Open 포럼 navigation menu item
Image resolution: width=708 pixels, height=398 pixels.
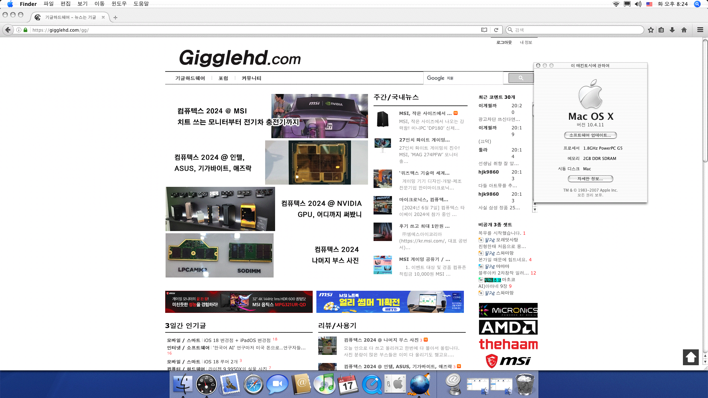point(223,78)
